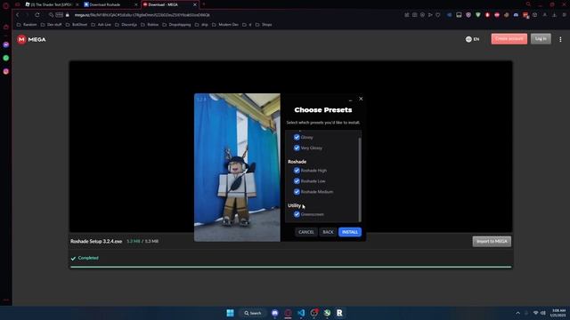Click the Opera GX taskbar icon
Viewport: 570px width, 320px height.
[288, 313]
